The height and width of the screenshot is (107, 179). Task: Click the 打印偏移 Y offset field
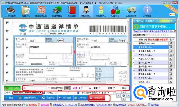tap(71, 93)
